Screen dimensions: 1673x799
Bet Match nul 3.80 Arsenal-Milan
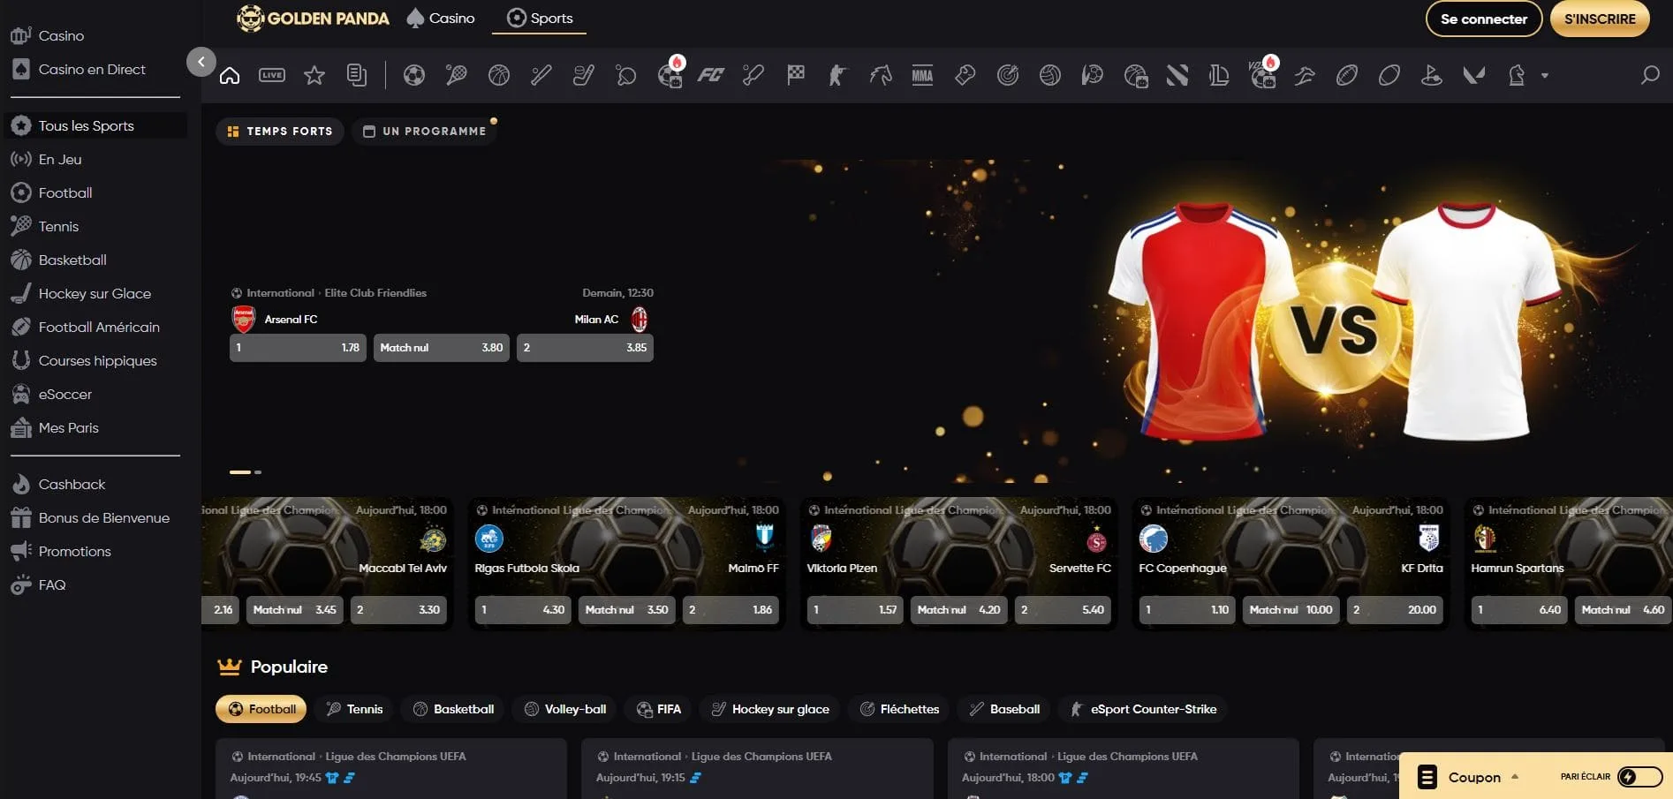click(x=442, y=348)
